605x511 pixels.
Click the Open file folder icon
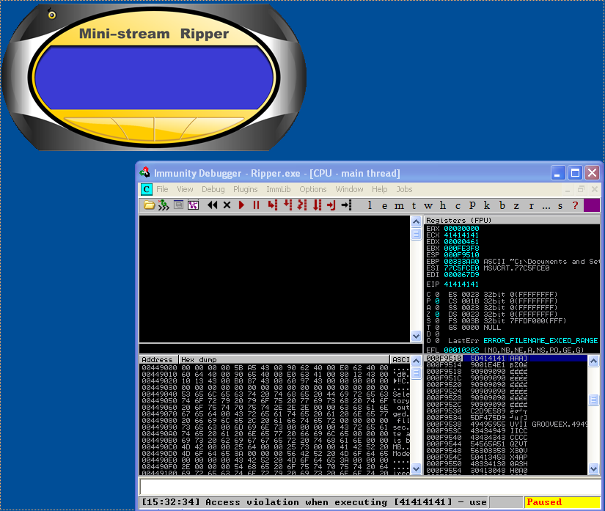(x=149, y=205)
